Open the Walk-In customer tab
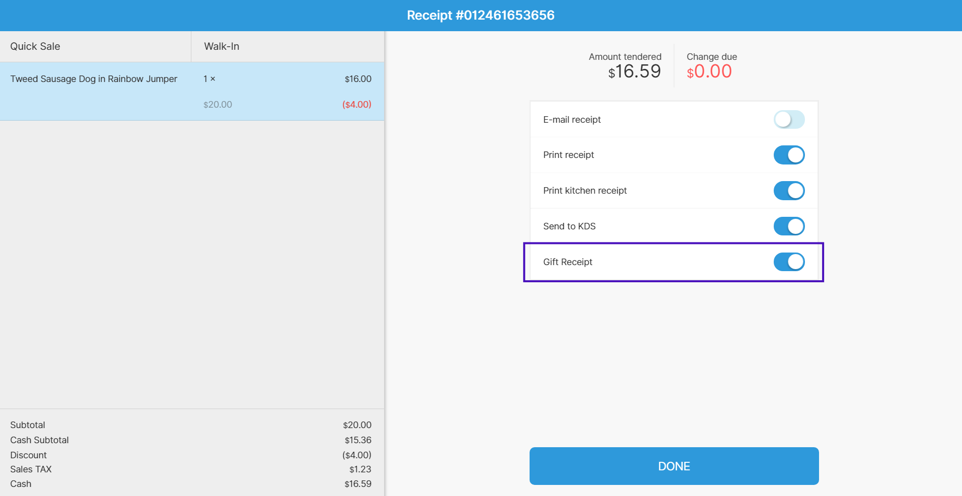The width and height of the screenshot is (962, 496). [288, 46]
